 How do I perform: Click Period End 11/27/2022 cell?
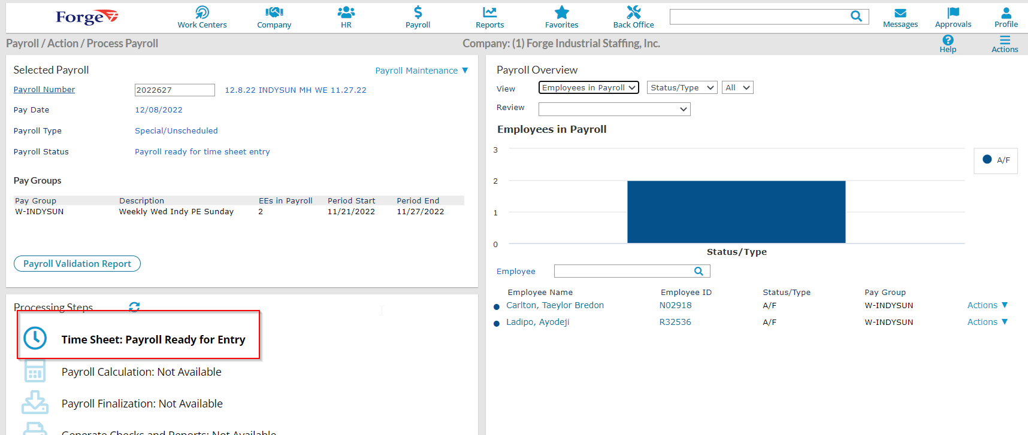point(421,211)
